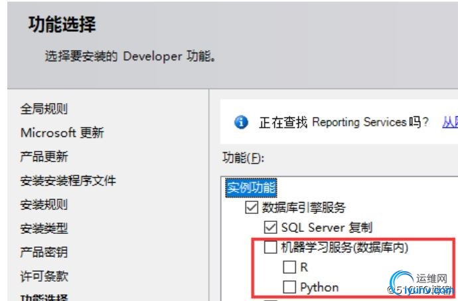Go to the 安装规则 step
Screen dimensions: 458x301
click(x=44, y=205)
